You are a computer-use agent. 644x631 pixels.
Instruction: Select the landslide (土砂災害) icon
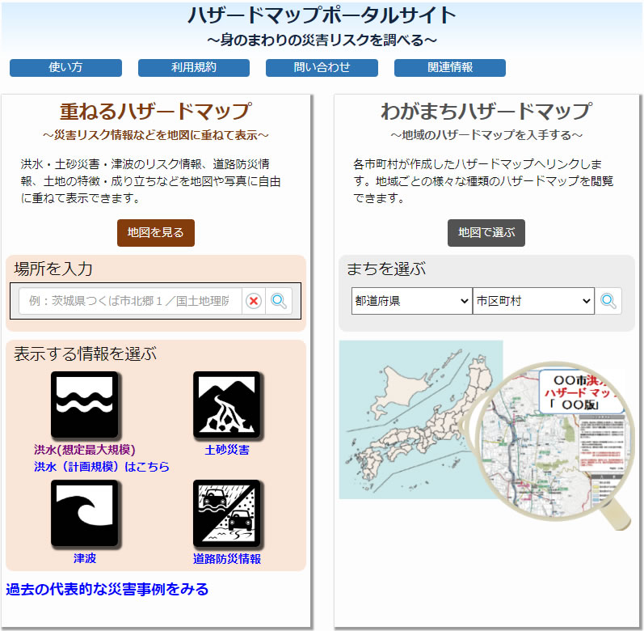point(228,405)
